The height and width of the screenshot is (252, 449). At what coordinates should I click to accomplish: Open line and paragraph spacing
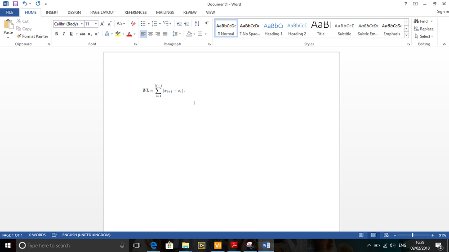(175, 34)
